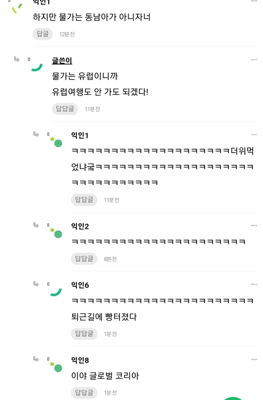This screenshot has height=400, width=263.
Task: Tap the 답글 button under the top comment
Action: coord(43,34)
